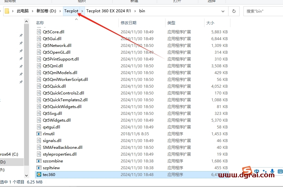
Task: Click the Qt5QmlModels.dll file icon
Action: click(39, 73)
